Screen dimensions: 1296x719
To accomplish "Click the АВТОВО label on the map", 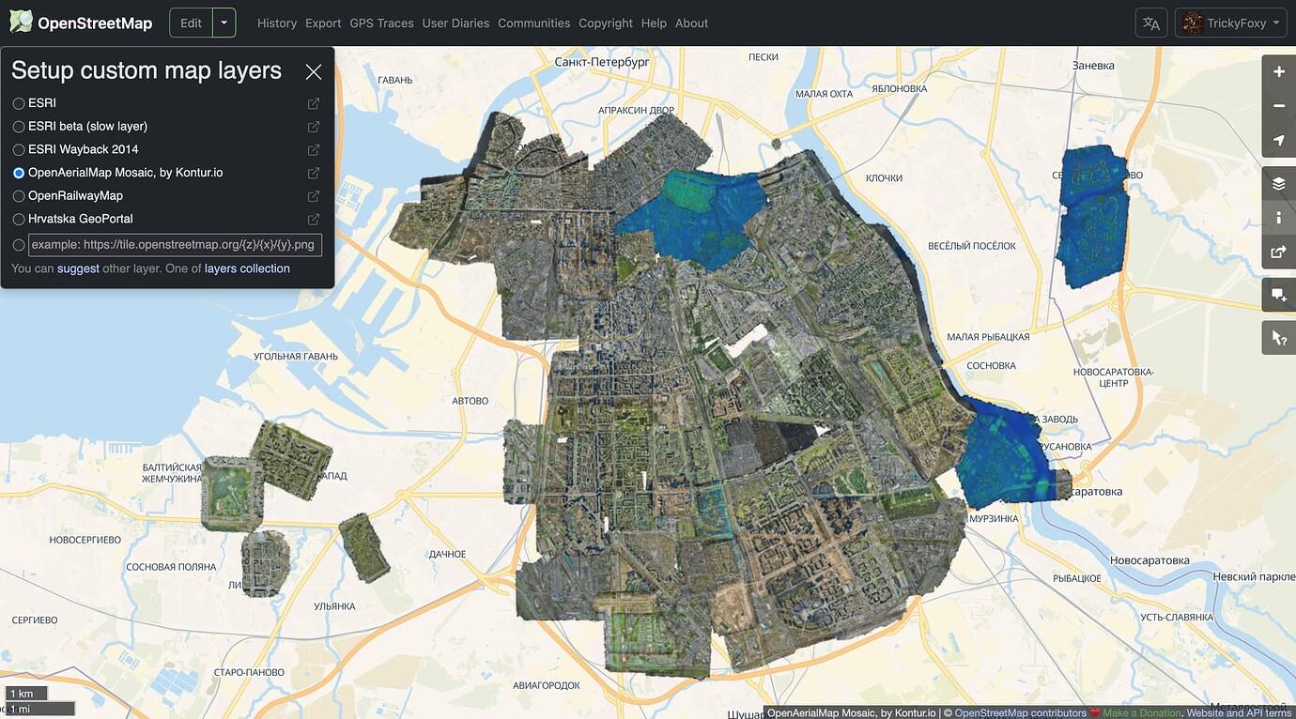I will [x=471, y=401].
